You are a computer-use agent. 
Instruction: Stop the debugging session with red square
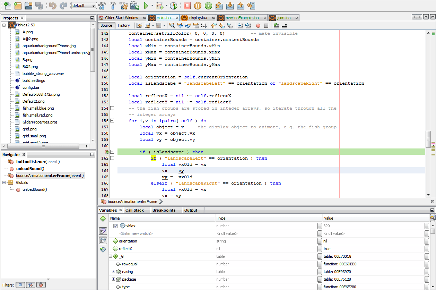[x=187, y=6]
